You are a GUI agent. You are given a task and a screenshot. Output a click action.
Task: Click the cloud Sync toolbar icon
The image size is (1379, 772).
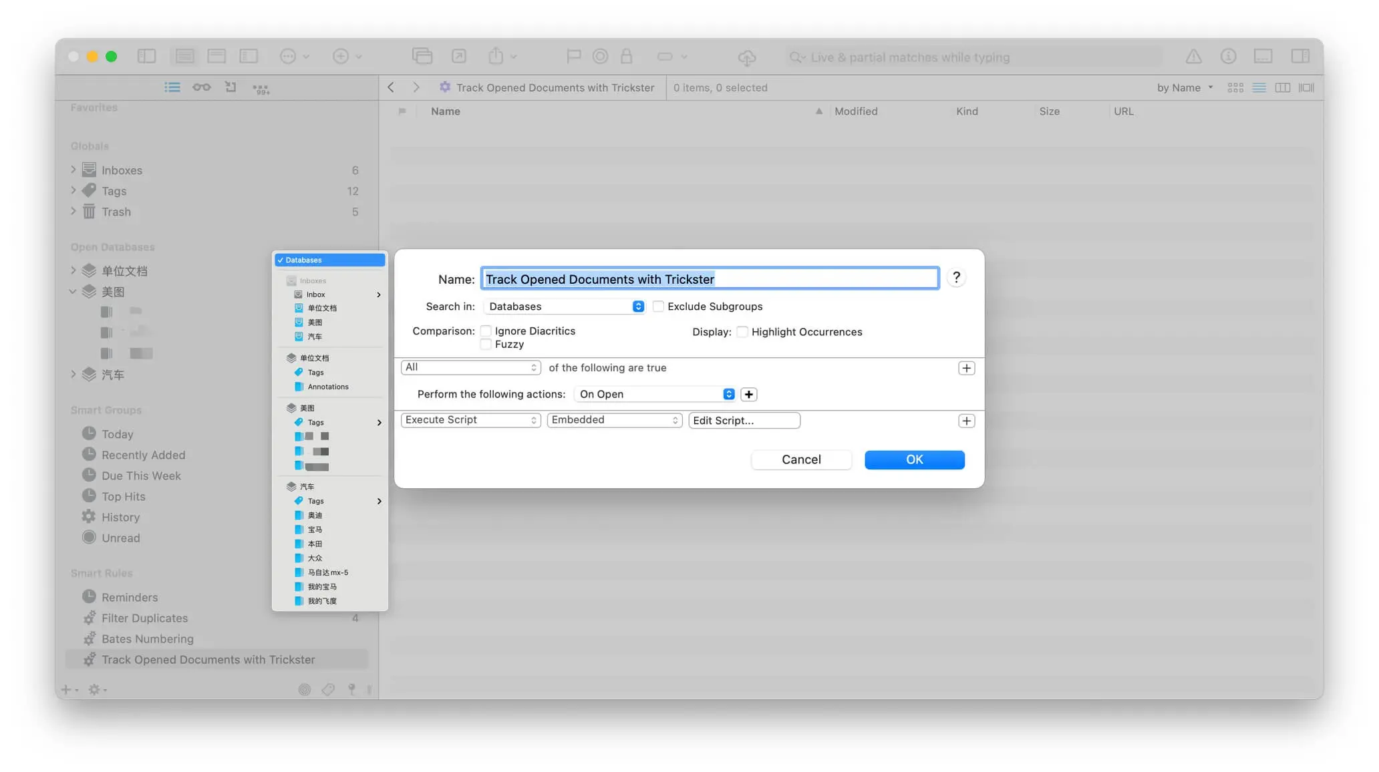point(747,57)
